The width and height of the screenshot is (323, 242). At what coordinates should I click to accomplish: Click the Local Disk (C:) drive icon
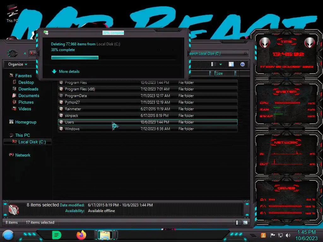tap(14, 141)
